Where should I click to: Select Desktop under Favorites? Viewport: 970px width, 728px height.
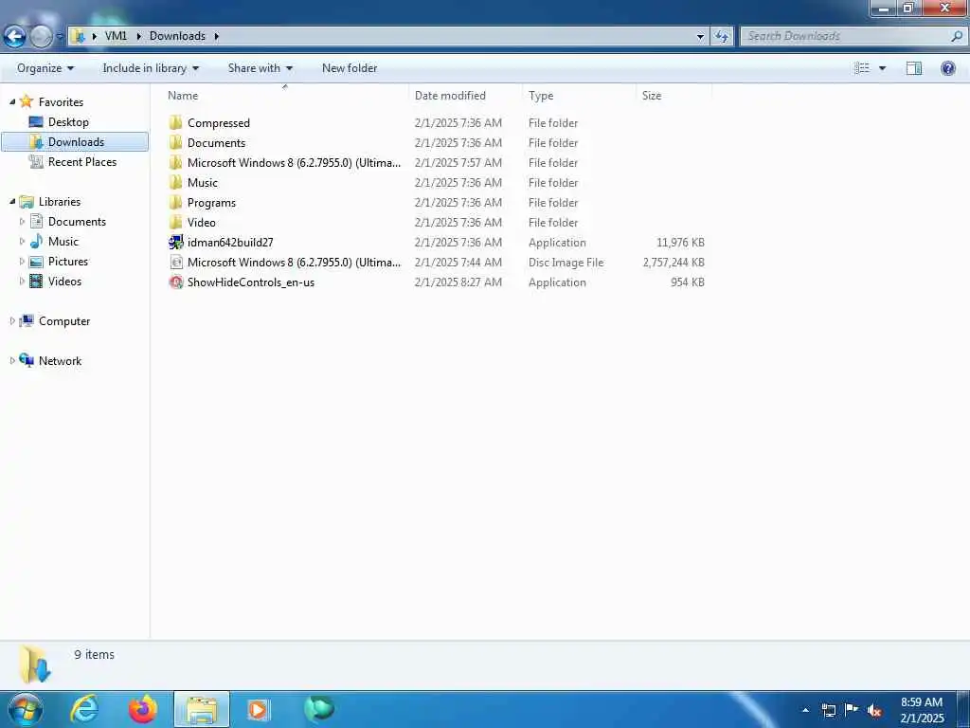pos(68,122)
